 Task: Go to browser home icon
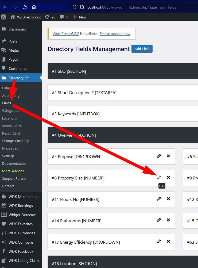[x=34, y=7]
